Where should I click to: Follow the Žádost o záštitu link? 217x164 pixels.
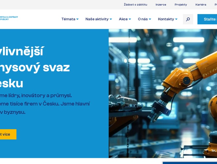(x=135, y=5)
